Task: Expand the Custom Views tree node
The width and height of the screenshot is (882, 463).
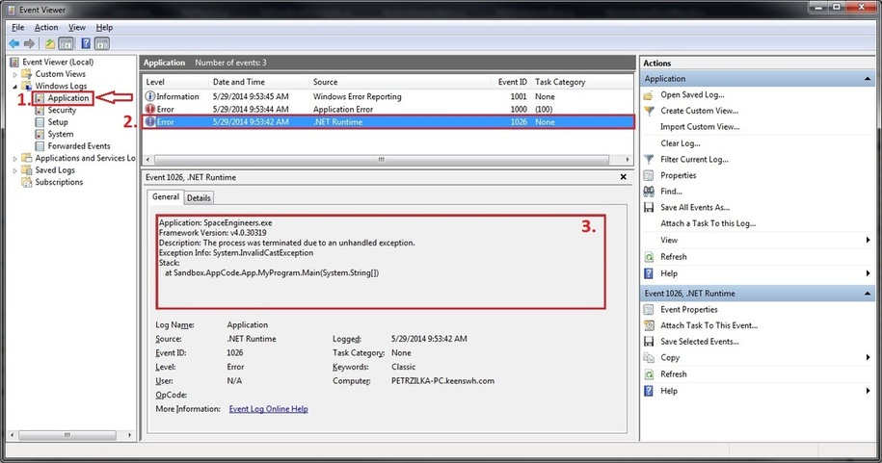Action: pyautogui.click(x=14, y=74)
